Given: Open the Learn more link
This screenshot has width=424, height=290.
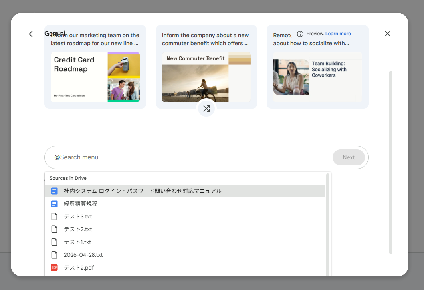Looking at the screenshot, I should 338,34.
